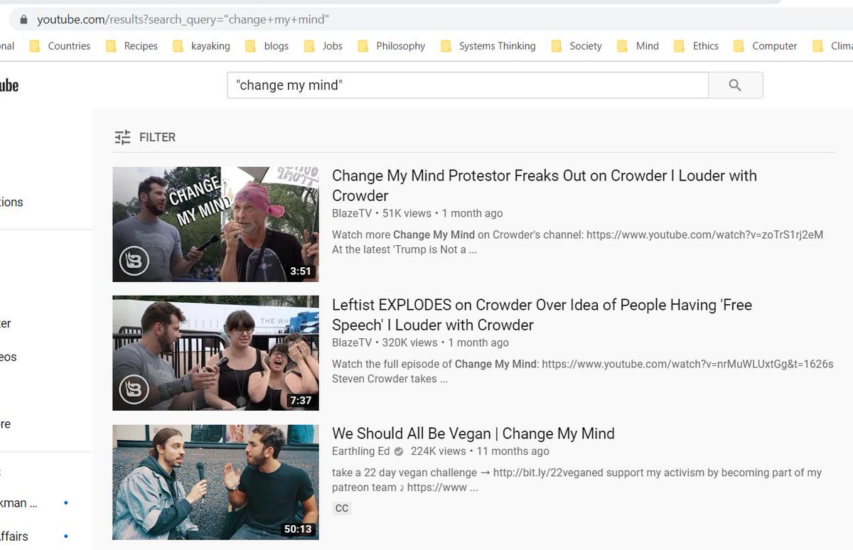Click the '51K views • 1 month ago' text

(x=443, y=213)
